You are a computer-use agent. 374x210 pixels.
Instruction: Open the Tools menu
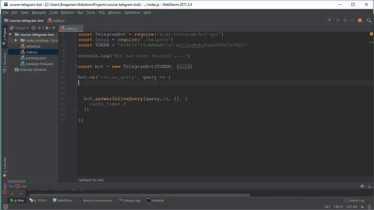coord(91,13)
